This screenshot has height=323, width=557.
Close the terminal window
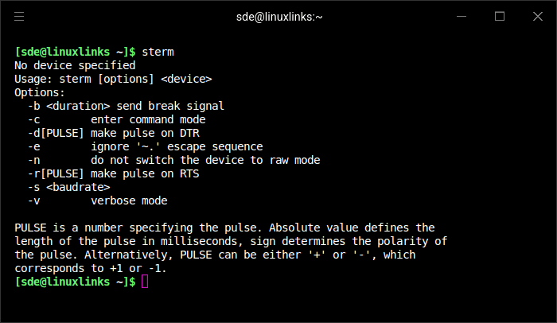[538, 17]
